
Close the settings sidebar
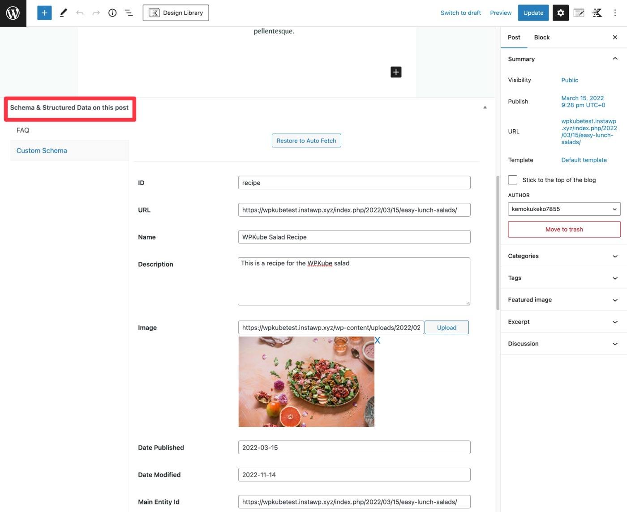[x=615, y=37]
